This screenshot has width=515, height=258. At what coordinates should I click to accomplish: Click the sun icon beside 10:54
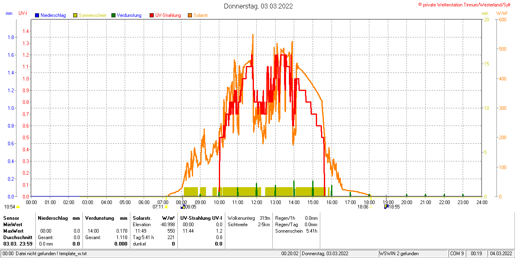click(x=18, y=207)
